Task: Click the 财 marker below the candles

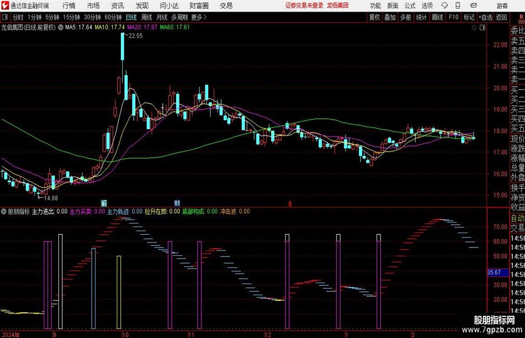Action: tap(177, 203)
